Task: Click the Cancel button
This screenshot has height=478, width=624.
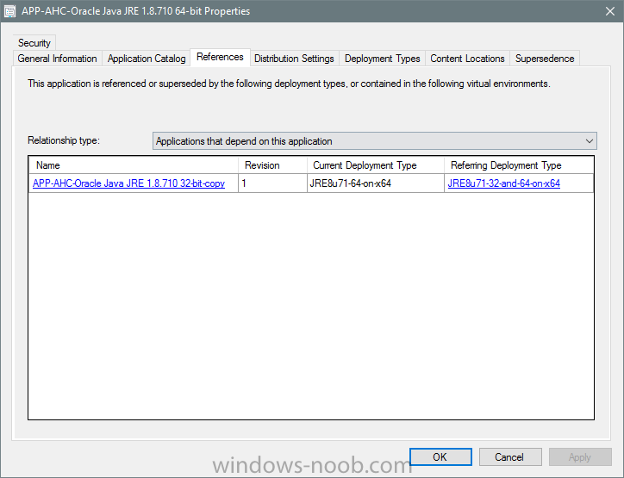Action: (510, 457)
